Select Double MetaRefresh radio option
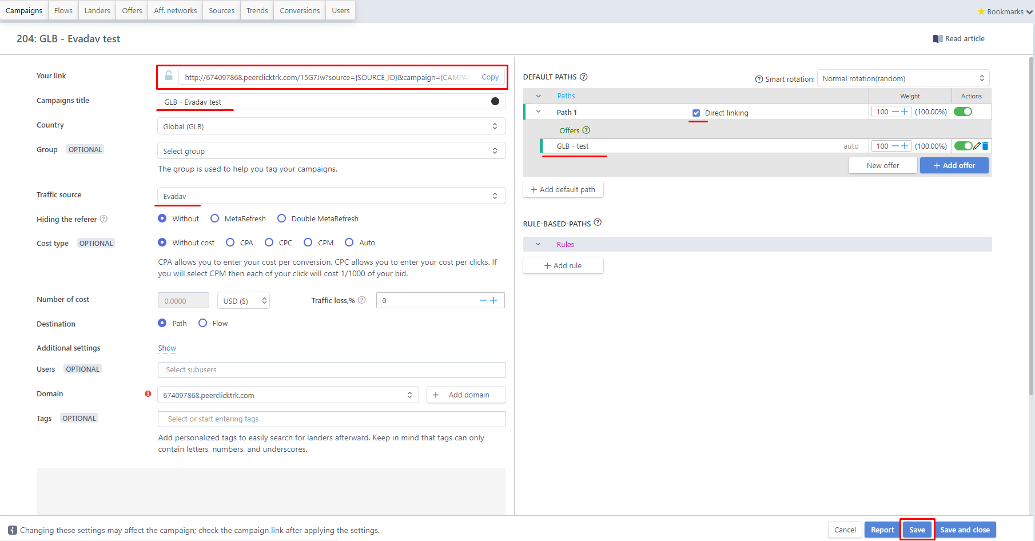 point(282,218)
